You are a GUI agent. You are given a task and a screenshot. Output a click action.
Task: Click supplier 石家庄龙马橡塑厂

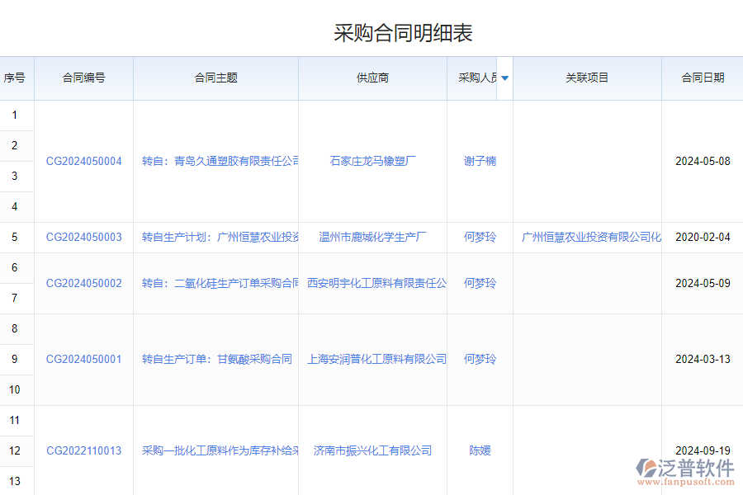(x=372, y=161)
